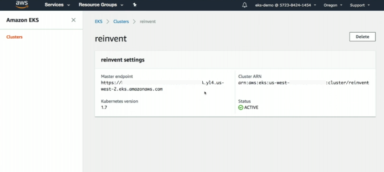Click the master endpoint URL value
Image resolution: width=384 pixels, height=172 pixels.
click(x=162, y=86)
